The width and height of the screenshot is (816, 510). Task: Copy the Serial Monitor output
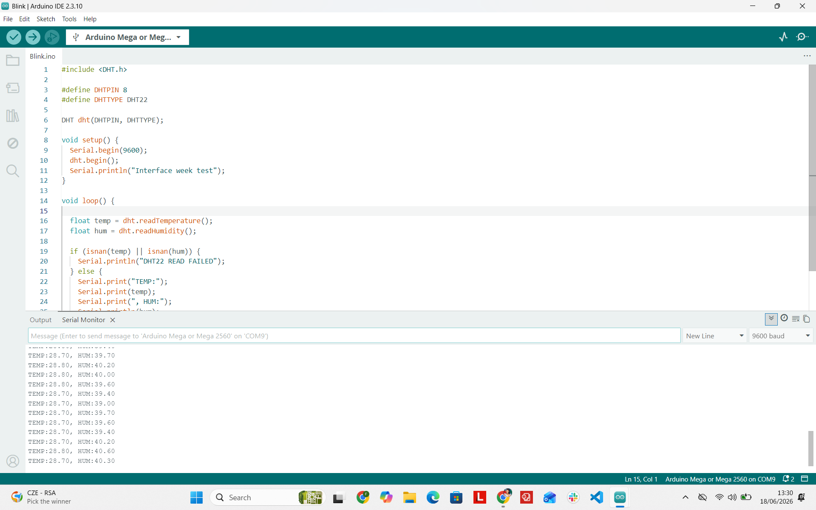pyautogui.click(x=807, y=319)
